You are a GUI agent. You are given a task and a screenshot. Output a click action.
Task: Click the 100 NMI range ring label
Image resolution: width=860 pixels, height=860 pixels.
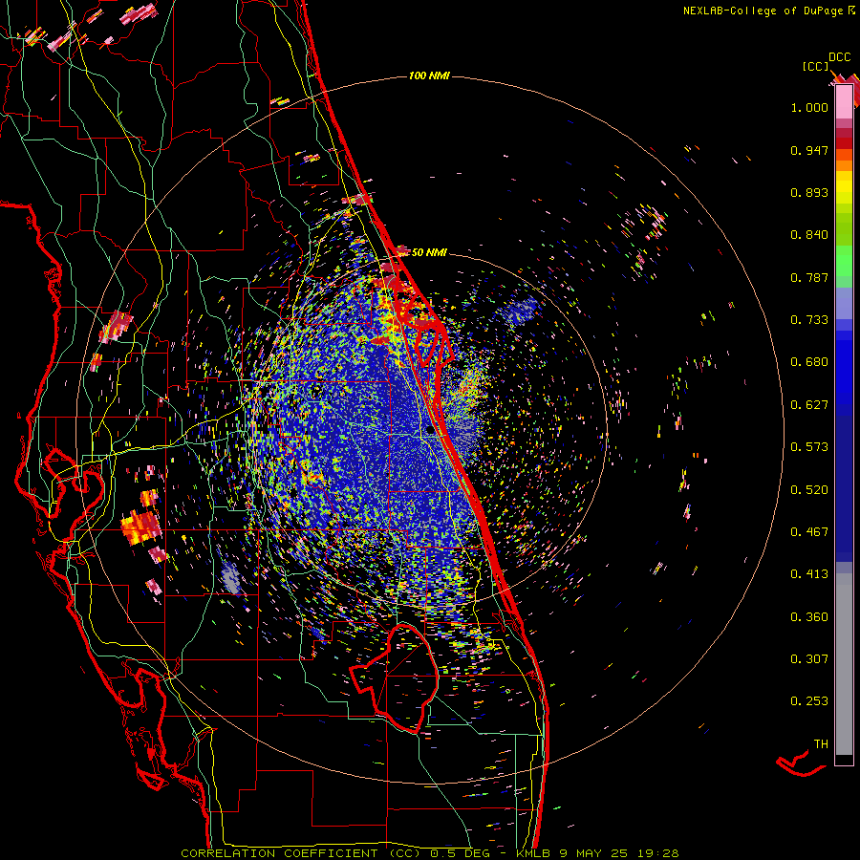click(x=429, y=75)
